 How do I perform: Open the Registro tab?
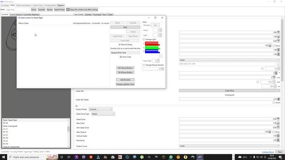61,5
